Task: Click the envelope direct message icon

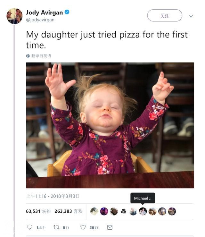Action: tap(110, 227)
